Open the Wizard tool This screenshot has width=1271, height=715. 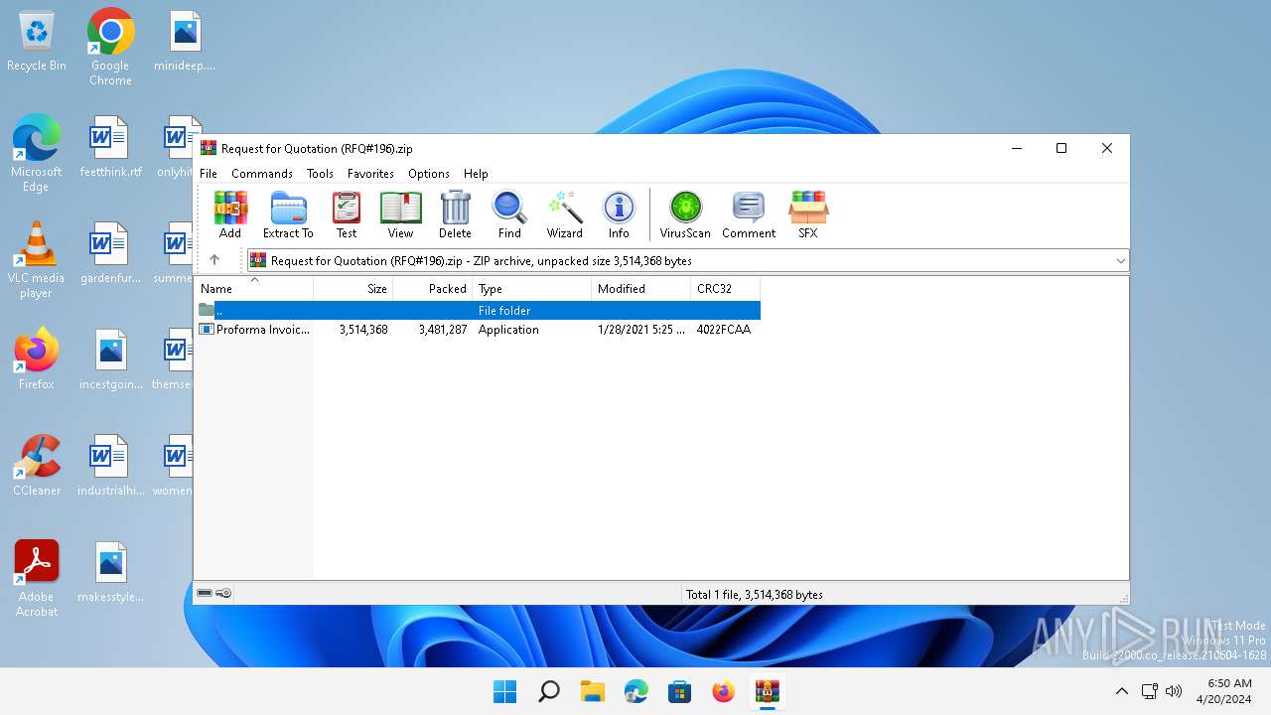pos(564,214)
